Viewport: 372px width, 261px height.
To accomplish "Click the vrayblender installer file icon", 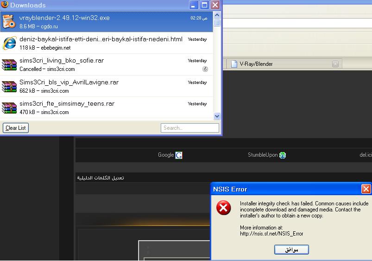I will 9,22.
